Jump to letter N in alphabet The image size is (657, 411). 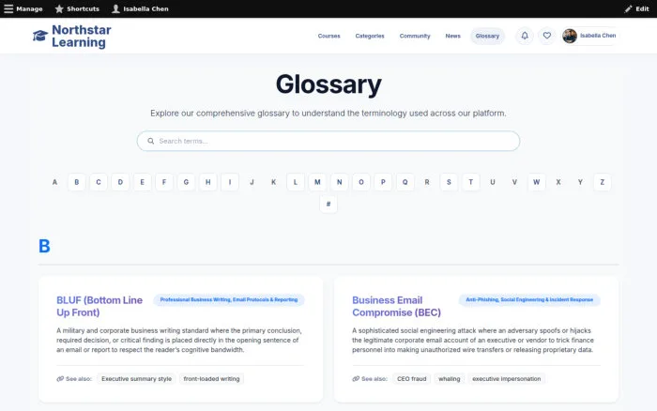coord(340,182)
